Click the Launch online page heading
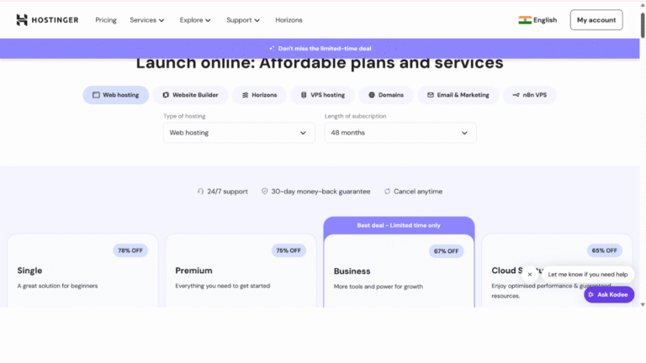The width and height of the screenshot is (646, 363). pyautogui.click(x=320, y=63)
